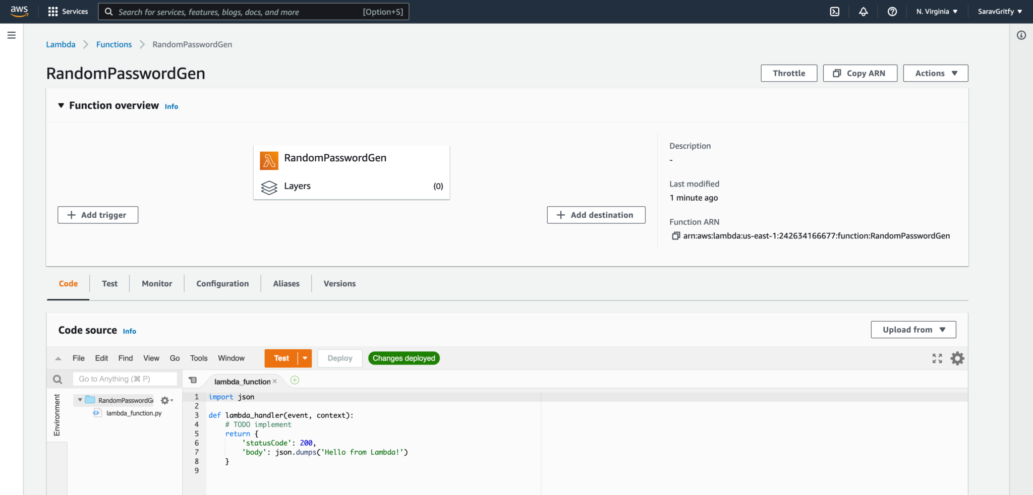1033x495 pixels.
Task: Click the Go to Anything search field
Action: [125, 379]
